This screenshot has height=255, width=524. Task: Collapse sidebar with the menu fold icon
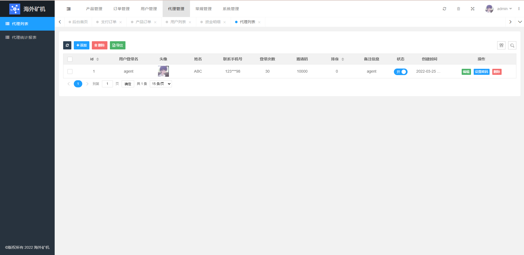point(69,9)
